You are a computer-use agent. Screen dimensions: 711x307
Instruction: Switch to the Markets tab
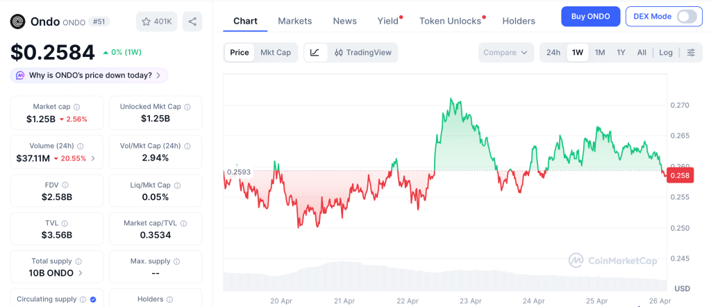click(x=295, y=21)
